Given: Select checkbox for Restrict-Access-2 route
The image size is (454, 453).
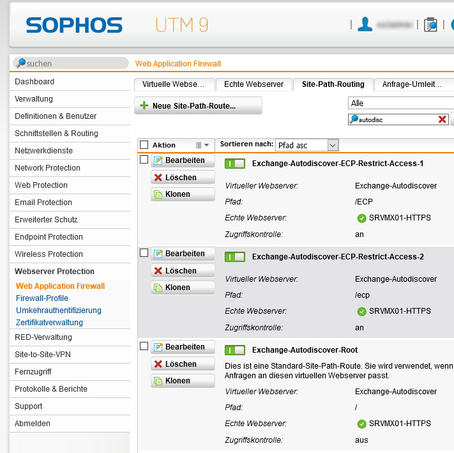Looking at the screenshot, I should [x=144, y=252].
